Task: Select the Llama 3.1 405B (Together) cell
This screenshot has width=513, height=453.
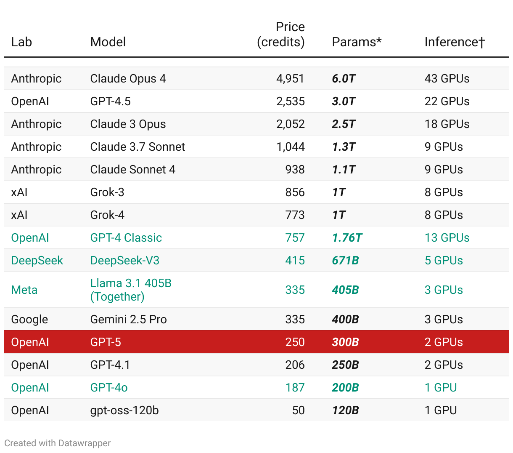Action: pos(131,290)
